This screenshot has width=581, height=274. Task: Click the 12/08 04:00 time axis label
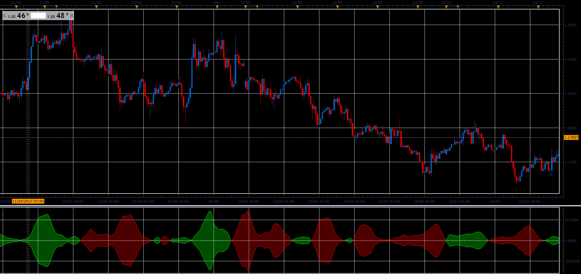424,201
